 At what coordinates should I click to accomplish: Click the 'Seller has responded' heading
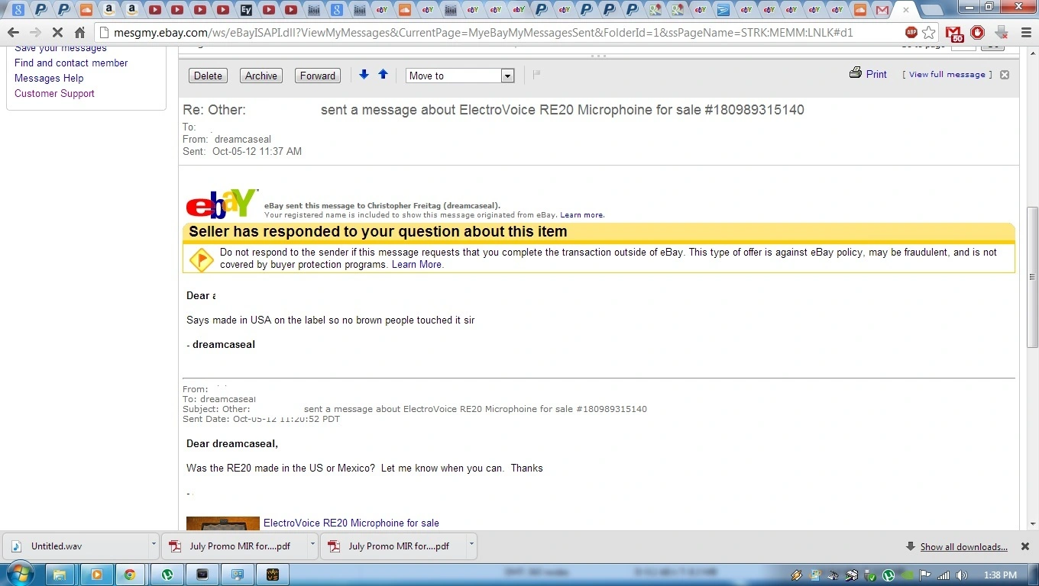(378, 231)
